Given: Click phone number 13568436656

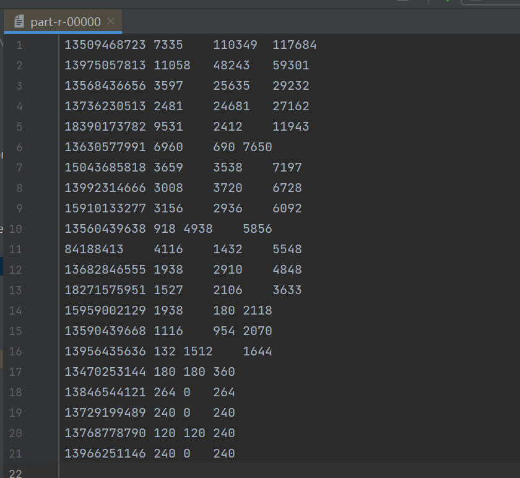Looking at the screenshot, I should 105,86.
